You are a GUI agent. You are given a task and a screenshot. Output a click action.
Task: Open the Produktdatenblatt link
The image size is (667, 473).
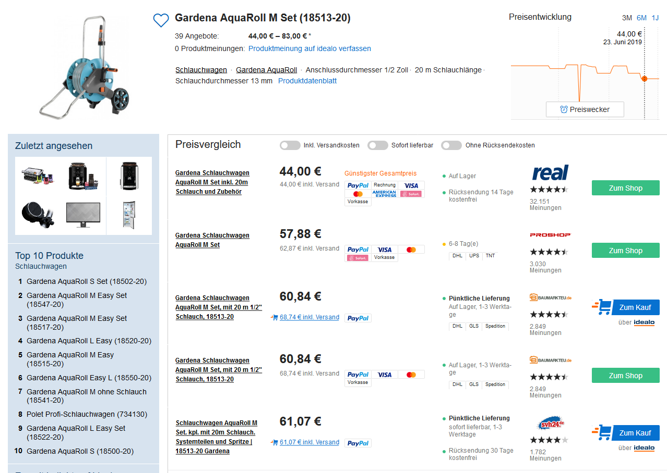tap(307, 81)
